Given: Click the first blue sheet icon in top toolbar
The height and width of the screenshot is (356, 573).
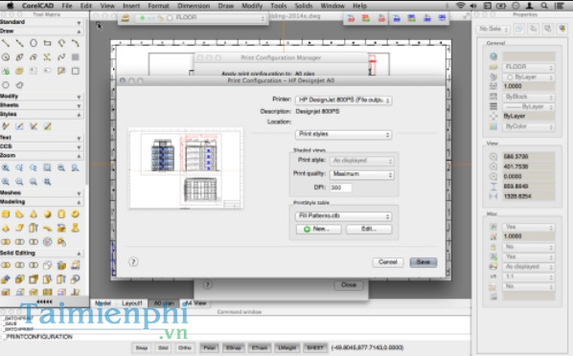Looking at the screenshot, I should [x=397, y=18].
